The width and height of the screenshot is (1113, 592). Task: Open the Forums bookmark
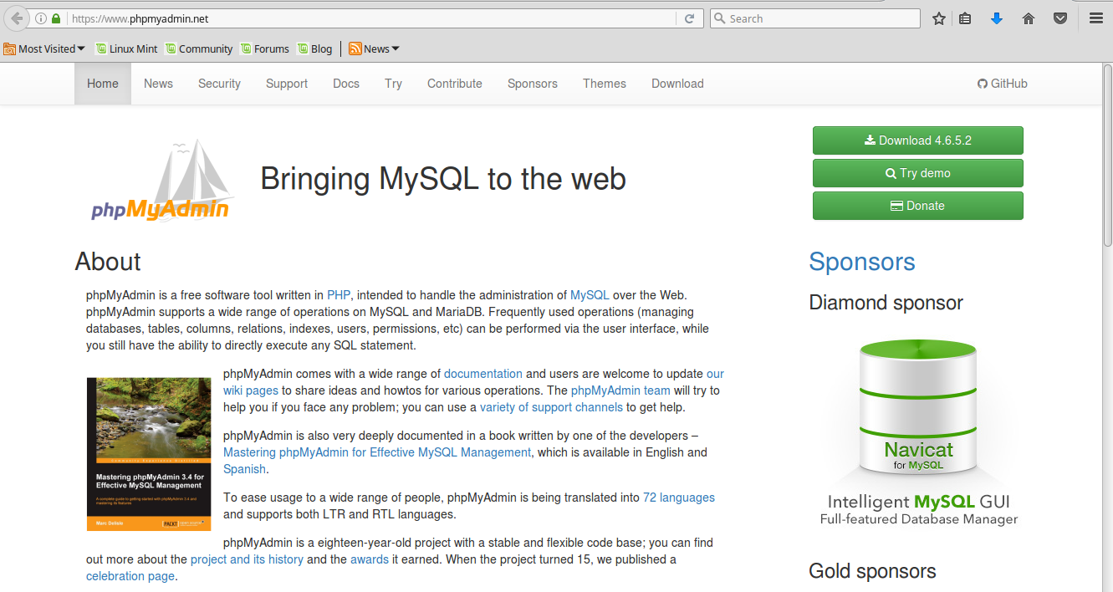(265, 48)
